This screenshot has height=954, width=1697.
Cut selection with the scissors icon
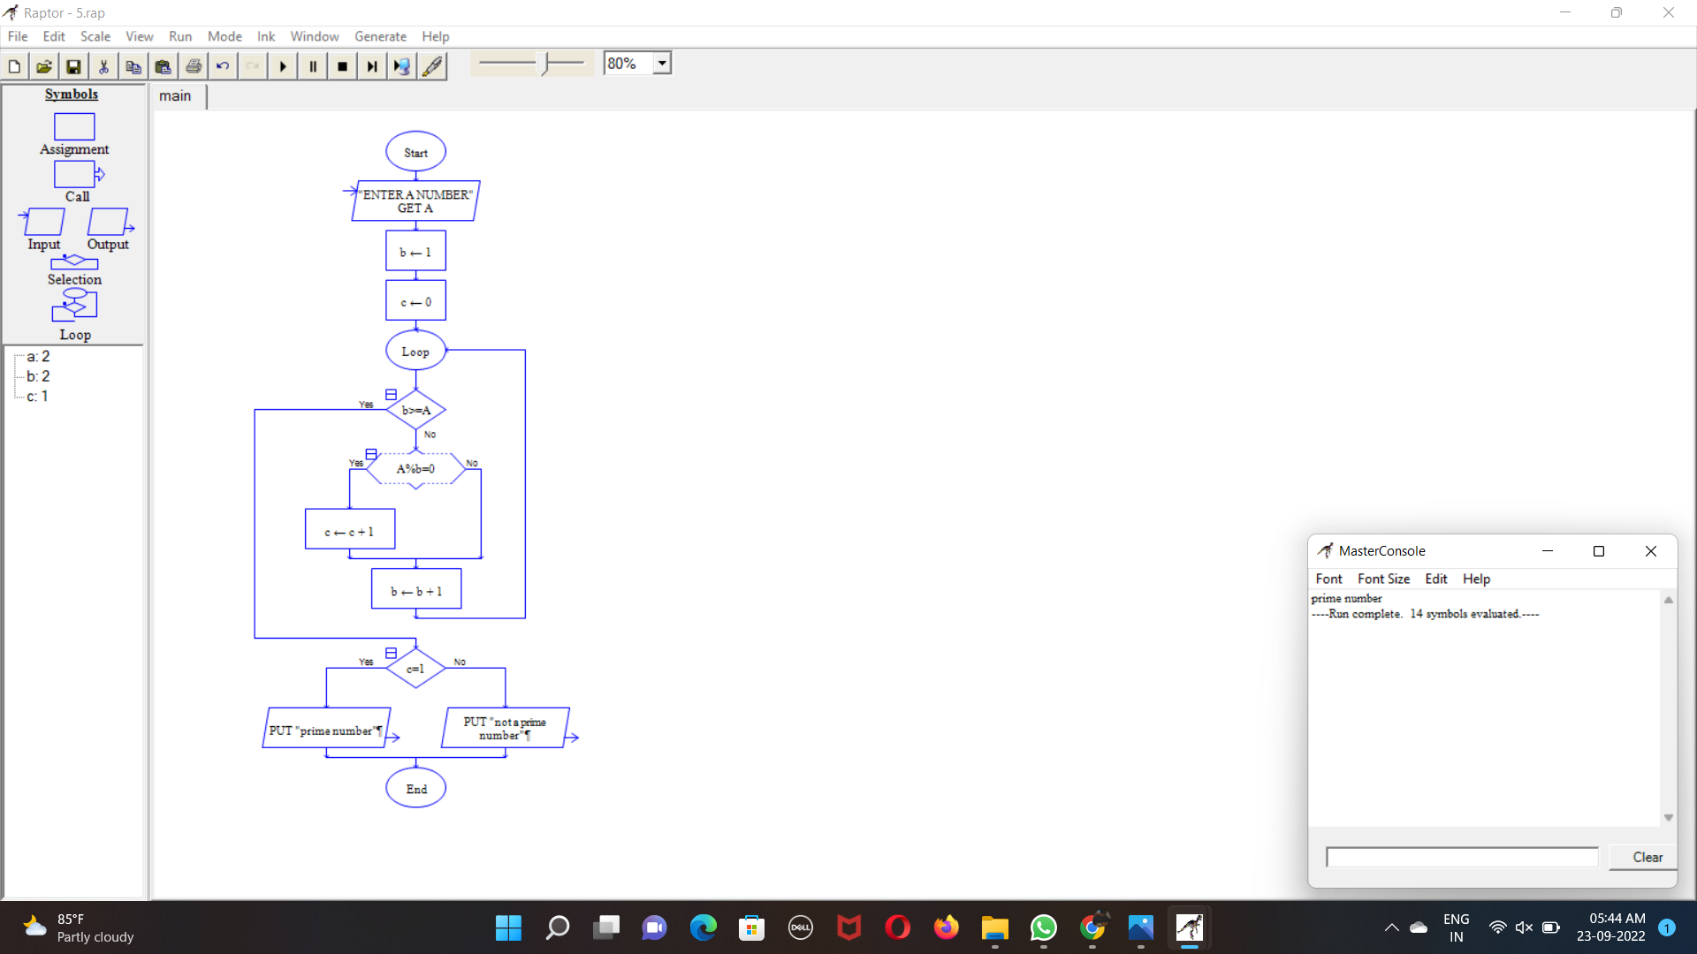point(104,66)
